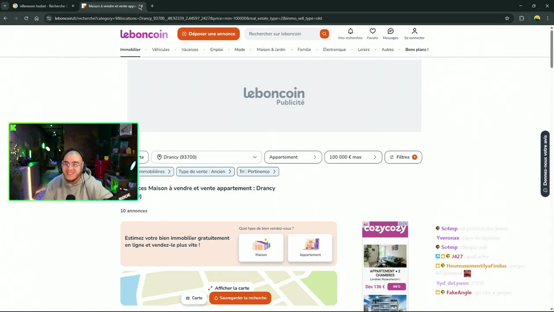
Task: Open Emploi category menu
Action: [216, 49]
